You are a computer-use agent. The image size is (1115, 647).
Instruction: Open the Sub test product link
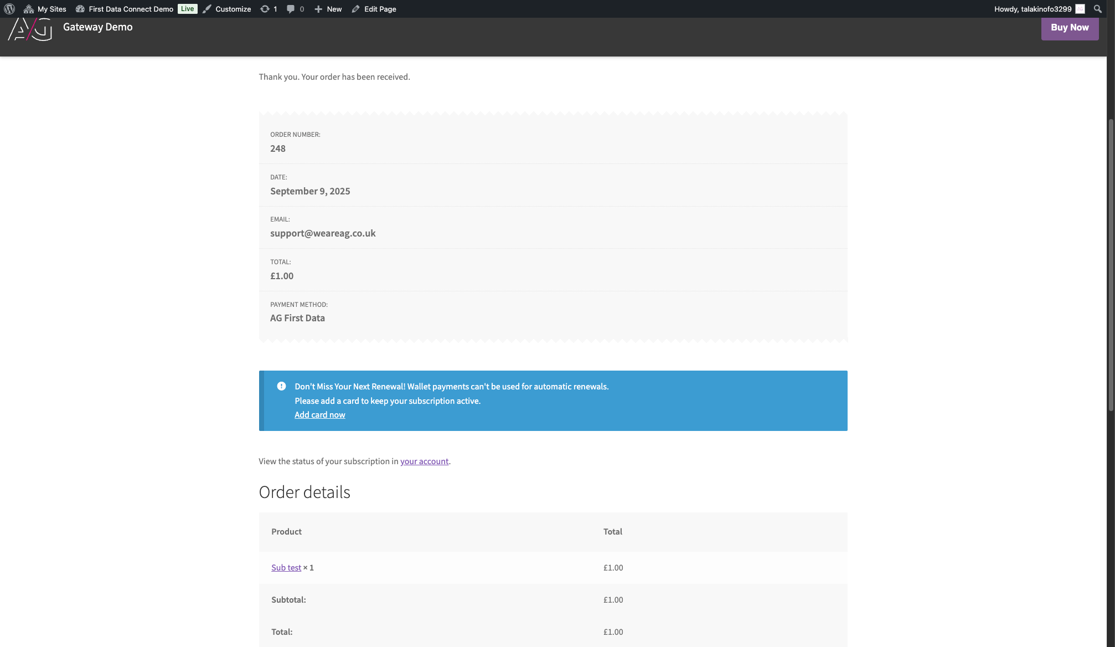286,568
